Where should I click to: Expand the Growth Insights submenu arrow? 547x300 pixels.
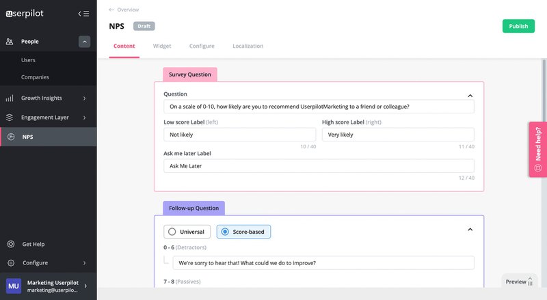tap(85, 98)
